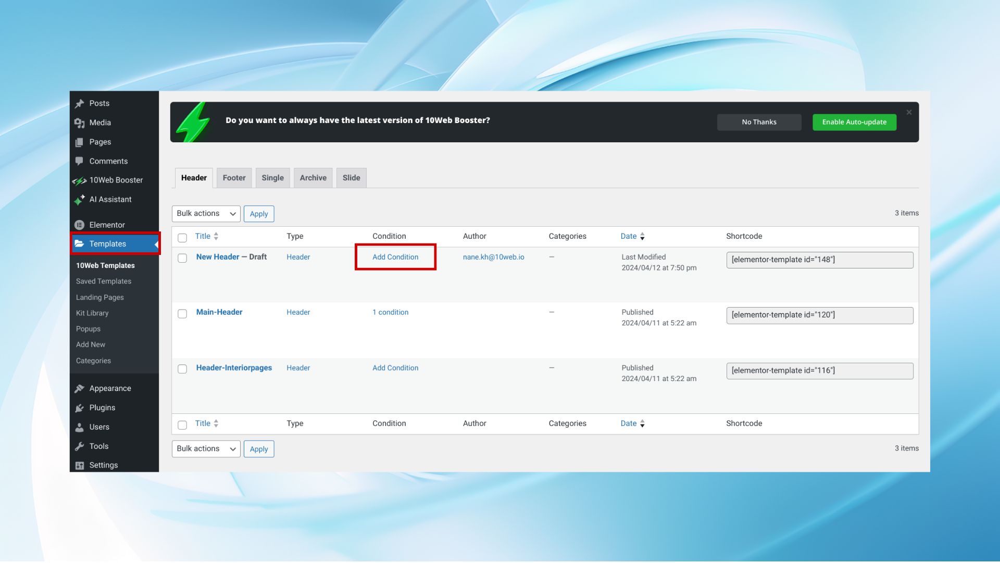Select the Main-Header row checkbox

[182, 314]
